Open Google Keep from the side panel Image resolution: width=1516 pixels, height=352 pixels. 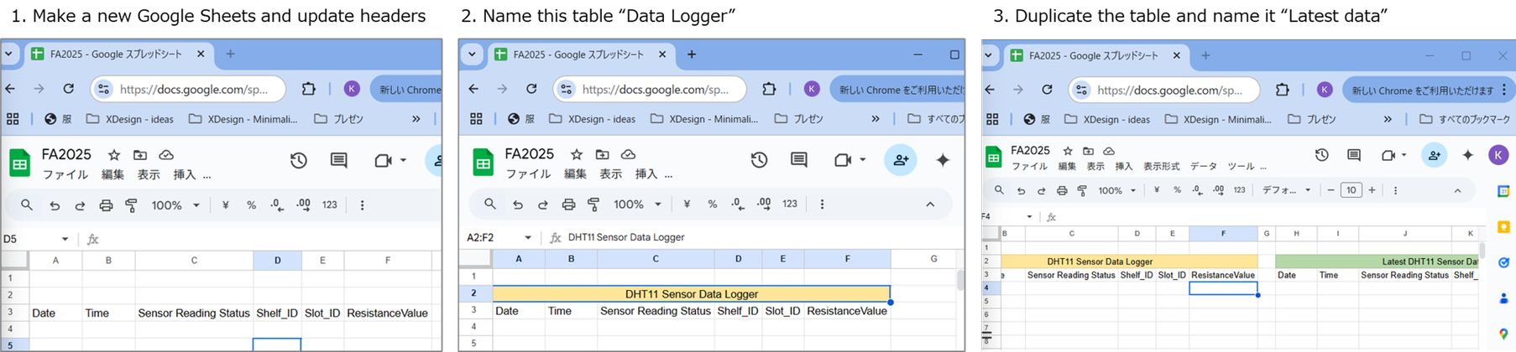[1503, 227]
